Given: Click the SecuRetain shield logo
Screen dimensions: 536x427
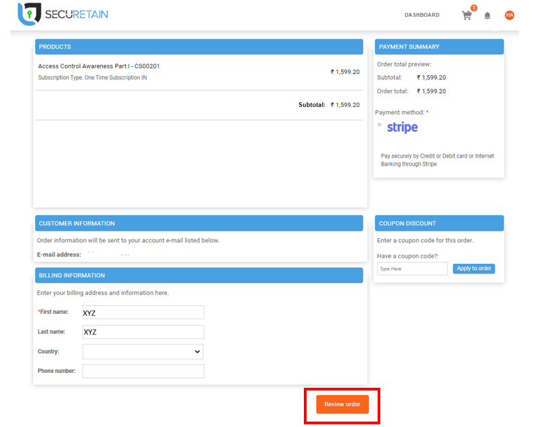Looking at the screenshot, I should [28, 14].
